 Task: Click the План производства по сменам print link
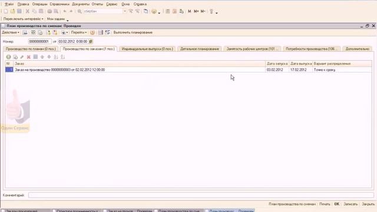pyautogui.click(x=292, y=204)
